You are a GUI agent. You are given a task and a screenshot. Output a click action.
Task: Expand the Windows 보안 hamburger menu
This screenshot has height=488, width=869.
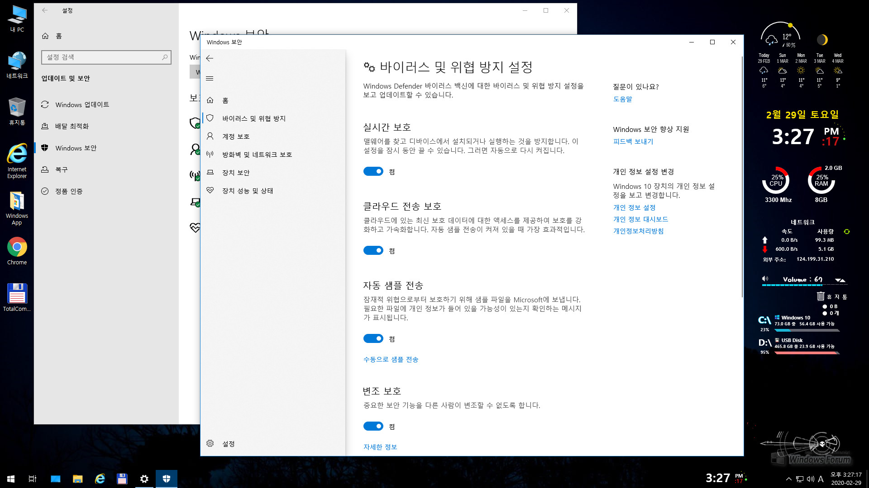[x=209, y=78]
